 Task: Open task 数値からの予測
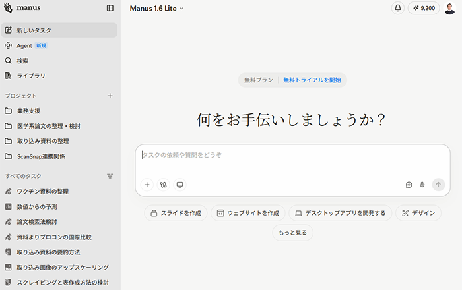pyautogui.click(x=59, y=207)
